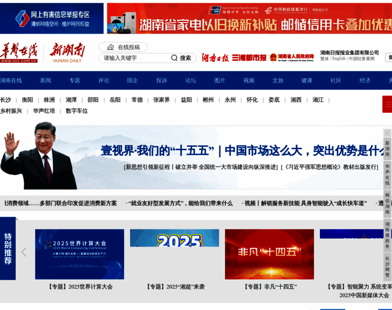Open the 专题 nav item
This screenshot has width=392, height=310.
pos(74,81)
